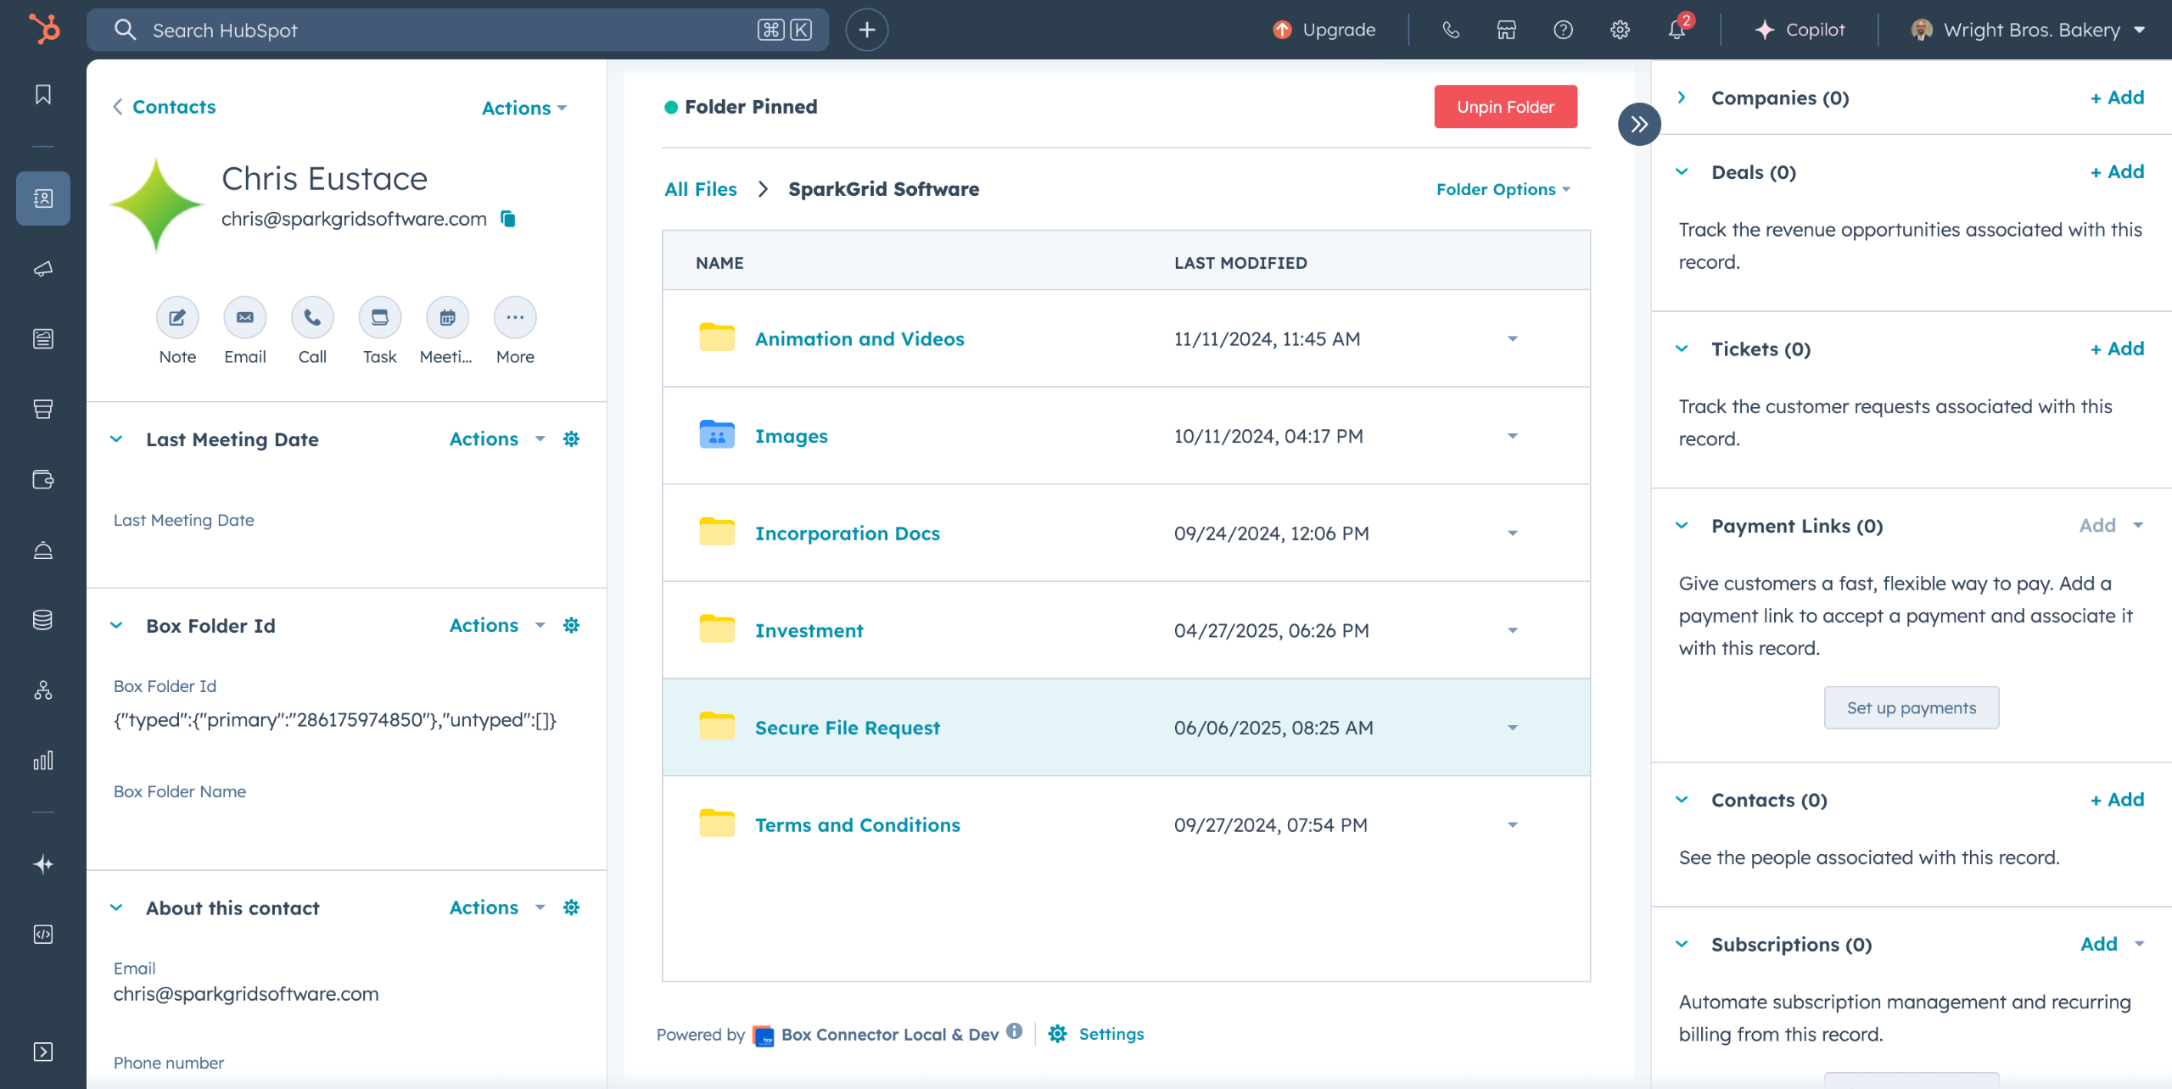The image size is (2172, 1089).
Task: Open the Bookmarks sidebar icon
Action: coord(43,94)
